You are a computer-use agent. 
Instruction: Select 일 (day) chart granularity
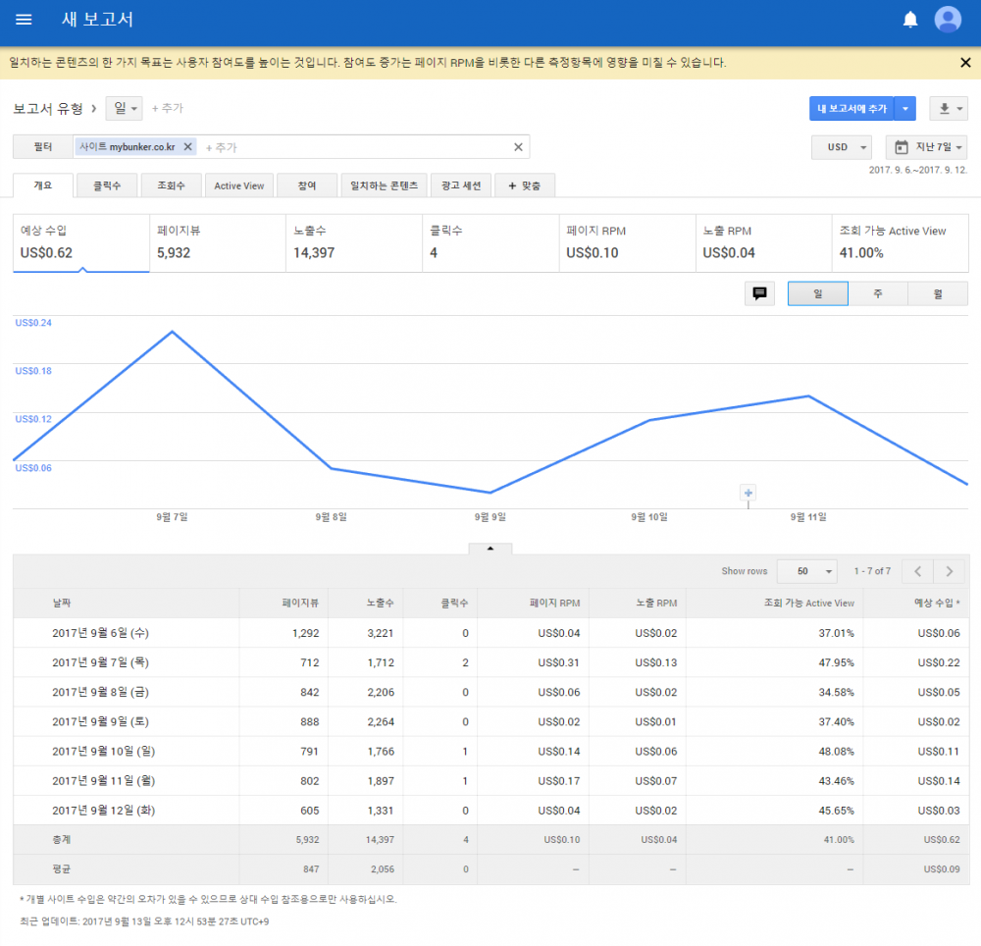click(x=817, y=293)
